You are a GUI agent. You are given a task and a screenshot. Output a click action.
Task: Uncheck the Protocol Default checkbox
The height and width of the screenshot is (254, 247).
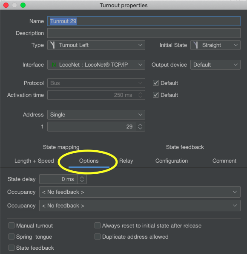coord(156,83)
